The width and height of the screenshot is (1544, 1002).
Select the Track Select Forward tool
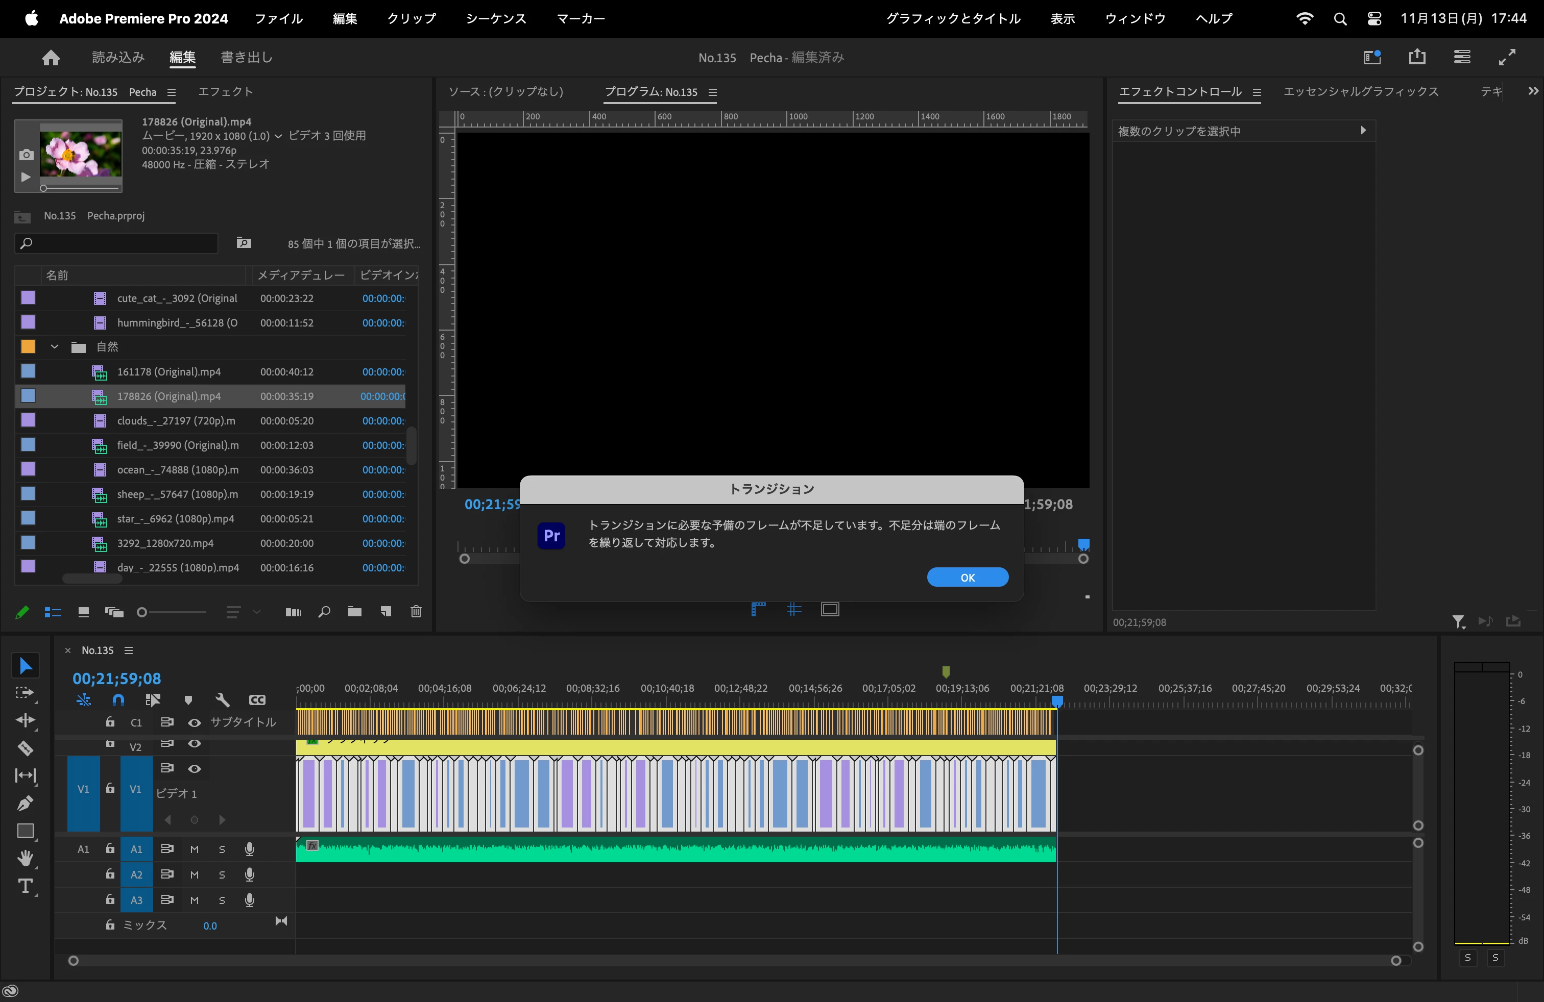(x=26, y=693)
